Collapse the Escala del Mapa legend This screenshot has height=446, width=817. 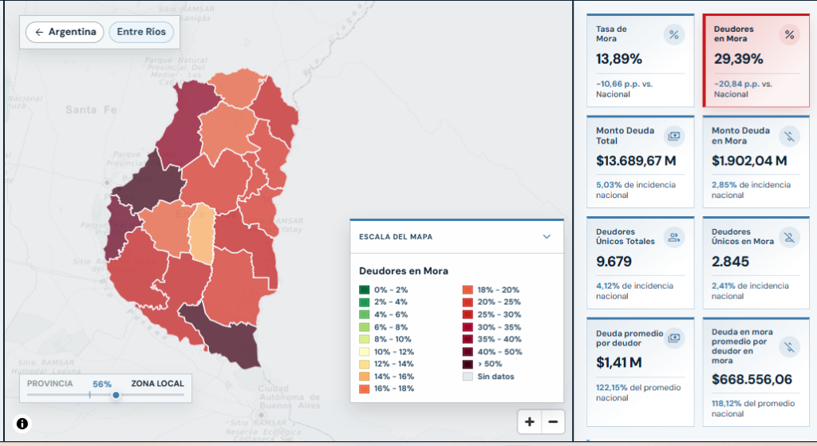click(547, 236)
